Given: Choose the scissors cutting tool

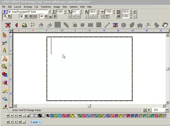Looking at the screenshot, I should coord(5,43).
